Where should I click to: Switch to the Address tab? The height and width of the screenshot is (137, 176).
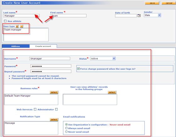pyautogui.click(x=16, y=46)
